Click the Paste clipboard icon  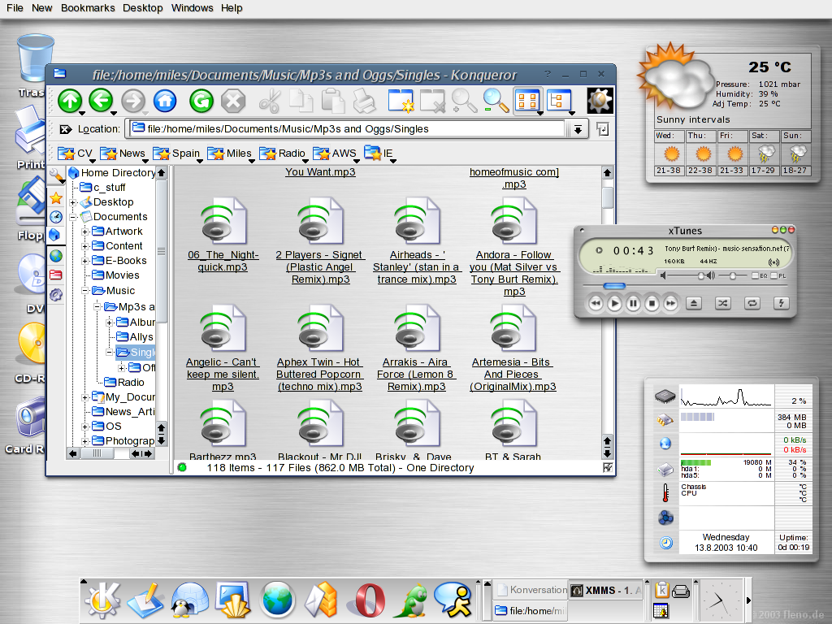(333, 100)
